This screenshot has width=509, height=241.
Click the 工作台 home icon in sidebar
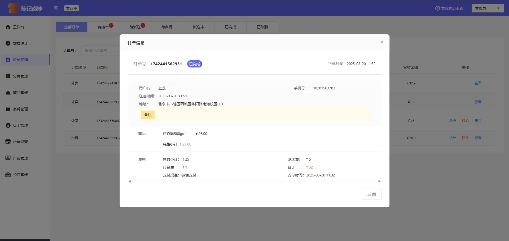click(x=8, y=27)
